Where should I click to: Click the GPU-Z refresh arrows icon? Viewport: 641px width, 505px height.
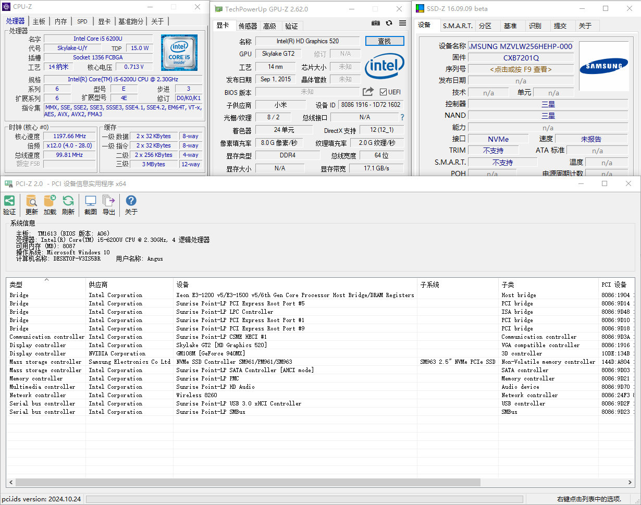point(389,23)
